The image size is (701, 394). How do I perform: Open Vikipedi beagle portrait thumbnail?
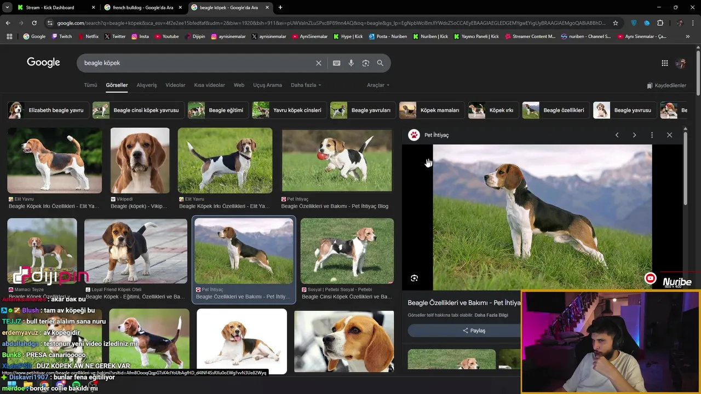(x=140, y=160)
